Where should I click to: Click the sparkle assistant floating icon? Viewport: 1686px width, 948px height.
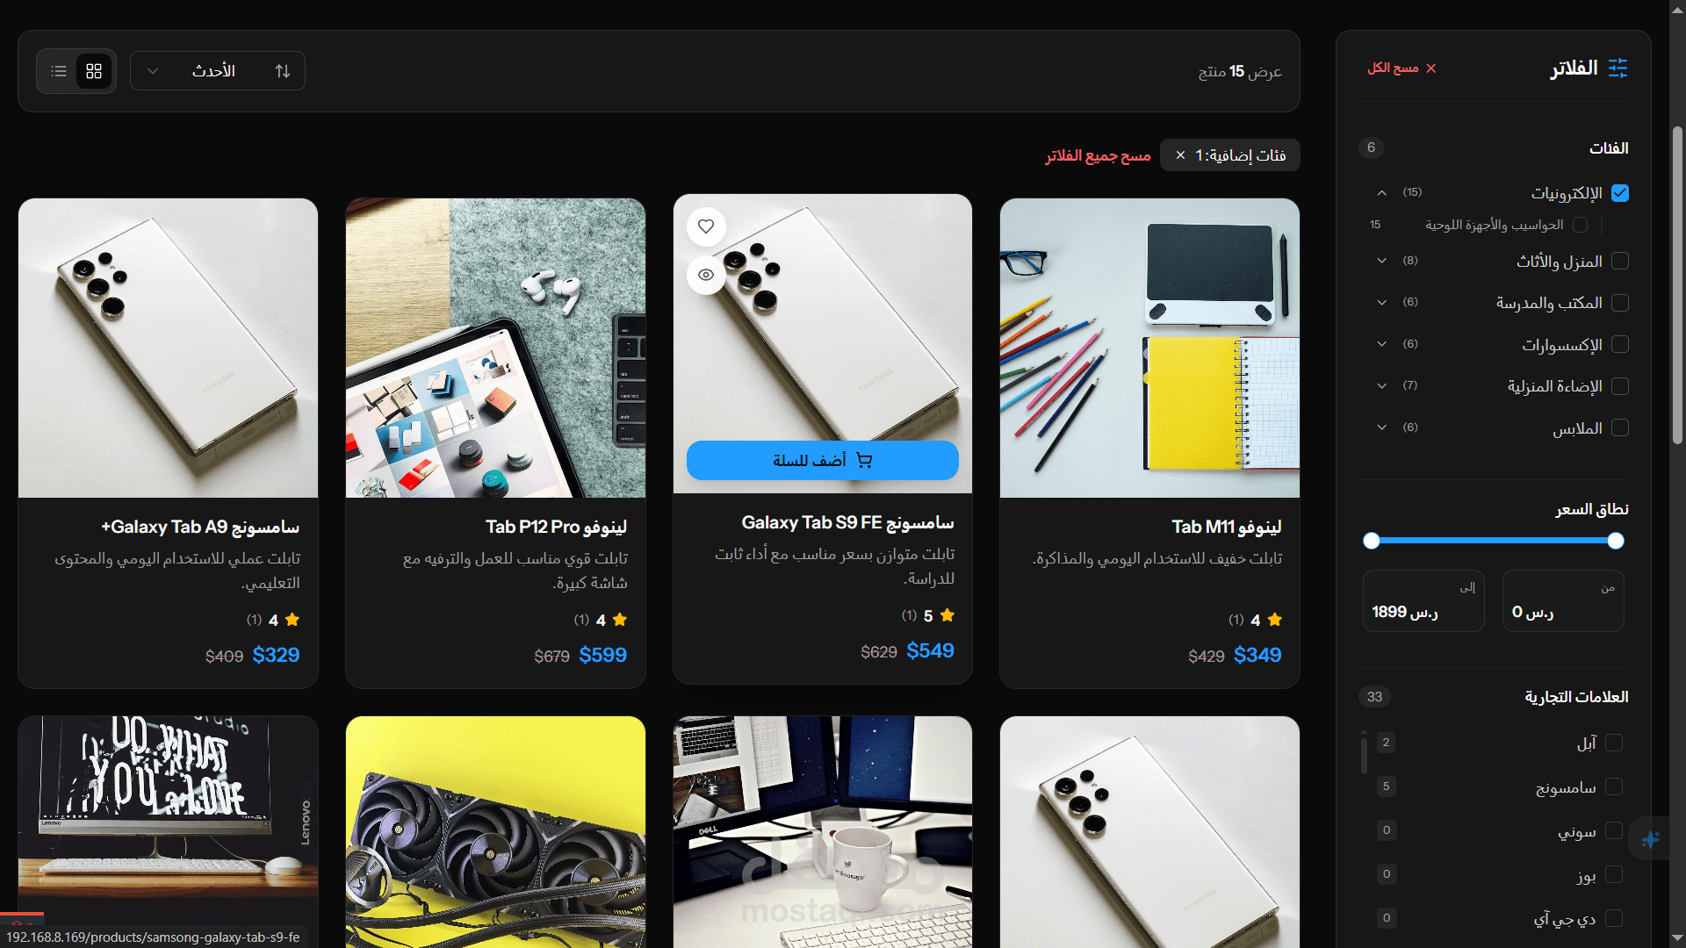point(1650,839)
